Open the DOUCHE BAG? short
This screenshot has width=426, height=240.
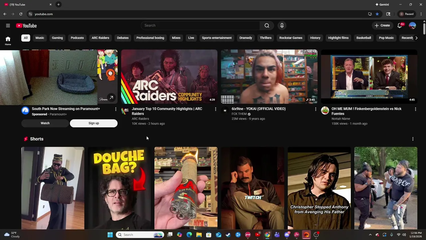click(119, 188)
